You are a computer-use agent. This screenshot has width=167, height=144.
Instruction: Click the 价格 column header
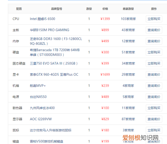pyautogui.click(x=105, y=9)
